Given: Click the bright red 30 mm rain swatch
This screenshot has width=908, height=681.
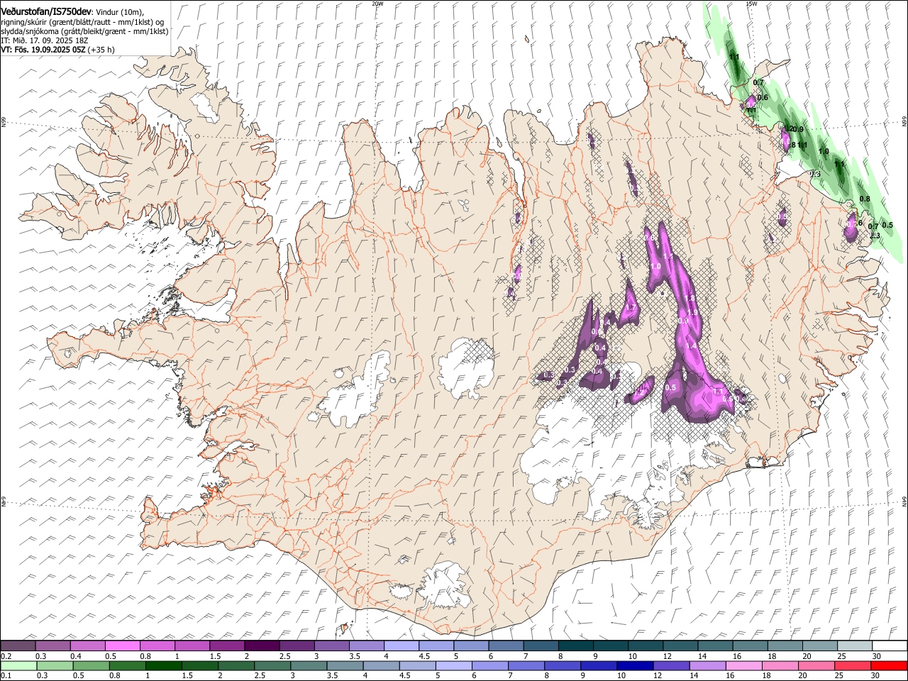Looking at the screenshot, I should coord(889,666).
